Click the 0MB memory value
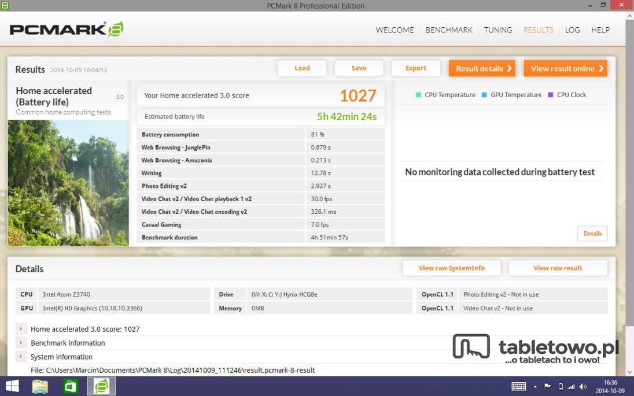This screenshot has width=634, height=396. coord(257,308)
